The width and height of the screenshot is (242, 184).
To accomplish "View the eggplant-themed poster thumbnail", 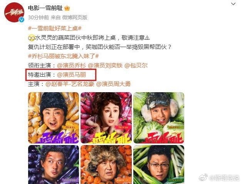I will [54, 165].
